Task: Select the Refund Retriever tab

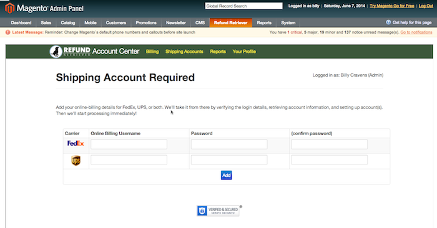Action: [231, 23]
